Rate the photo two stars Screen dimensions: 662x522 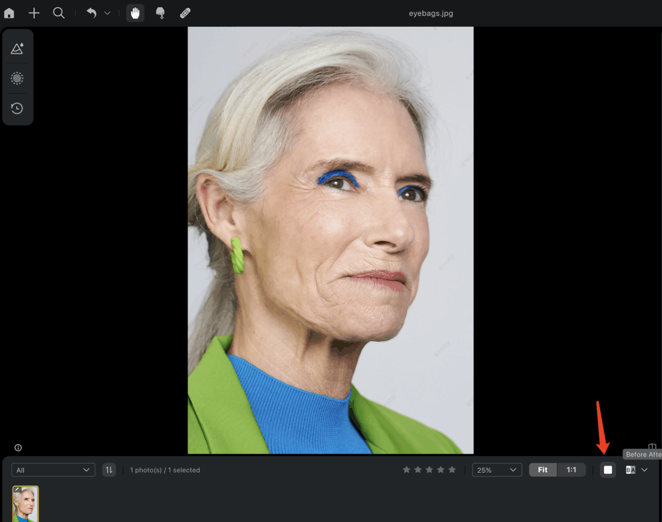[418, 470]
